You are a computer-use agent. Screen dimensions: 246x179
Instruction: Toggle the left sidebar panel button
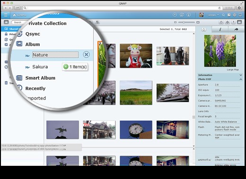point(6,22)
